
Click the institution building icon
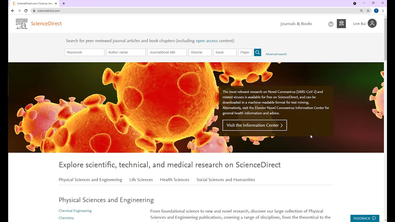pyautogui.click(x=341, y=24)
